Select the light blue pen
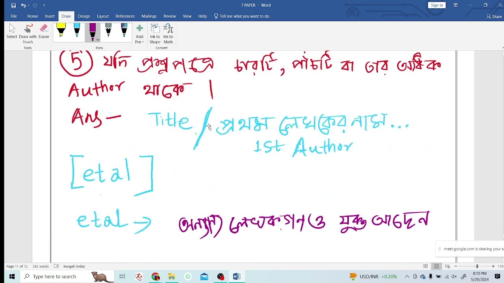This screenshot has width=504, height=283. (77, 31)
